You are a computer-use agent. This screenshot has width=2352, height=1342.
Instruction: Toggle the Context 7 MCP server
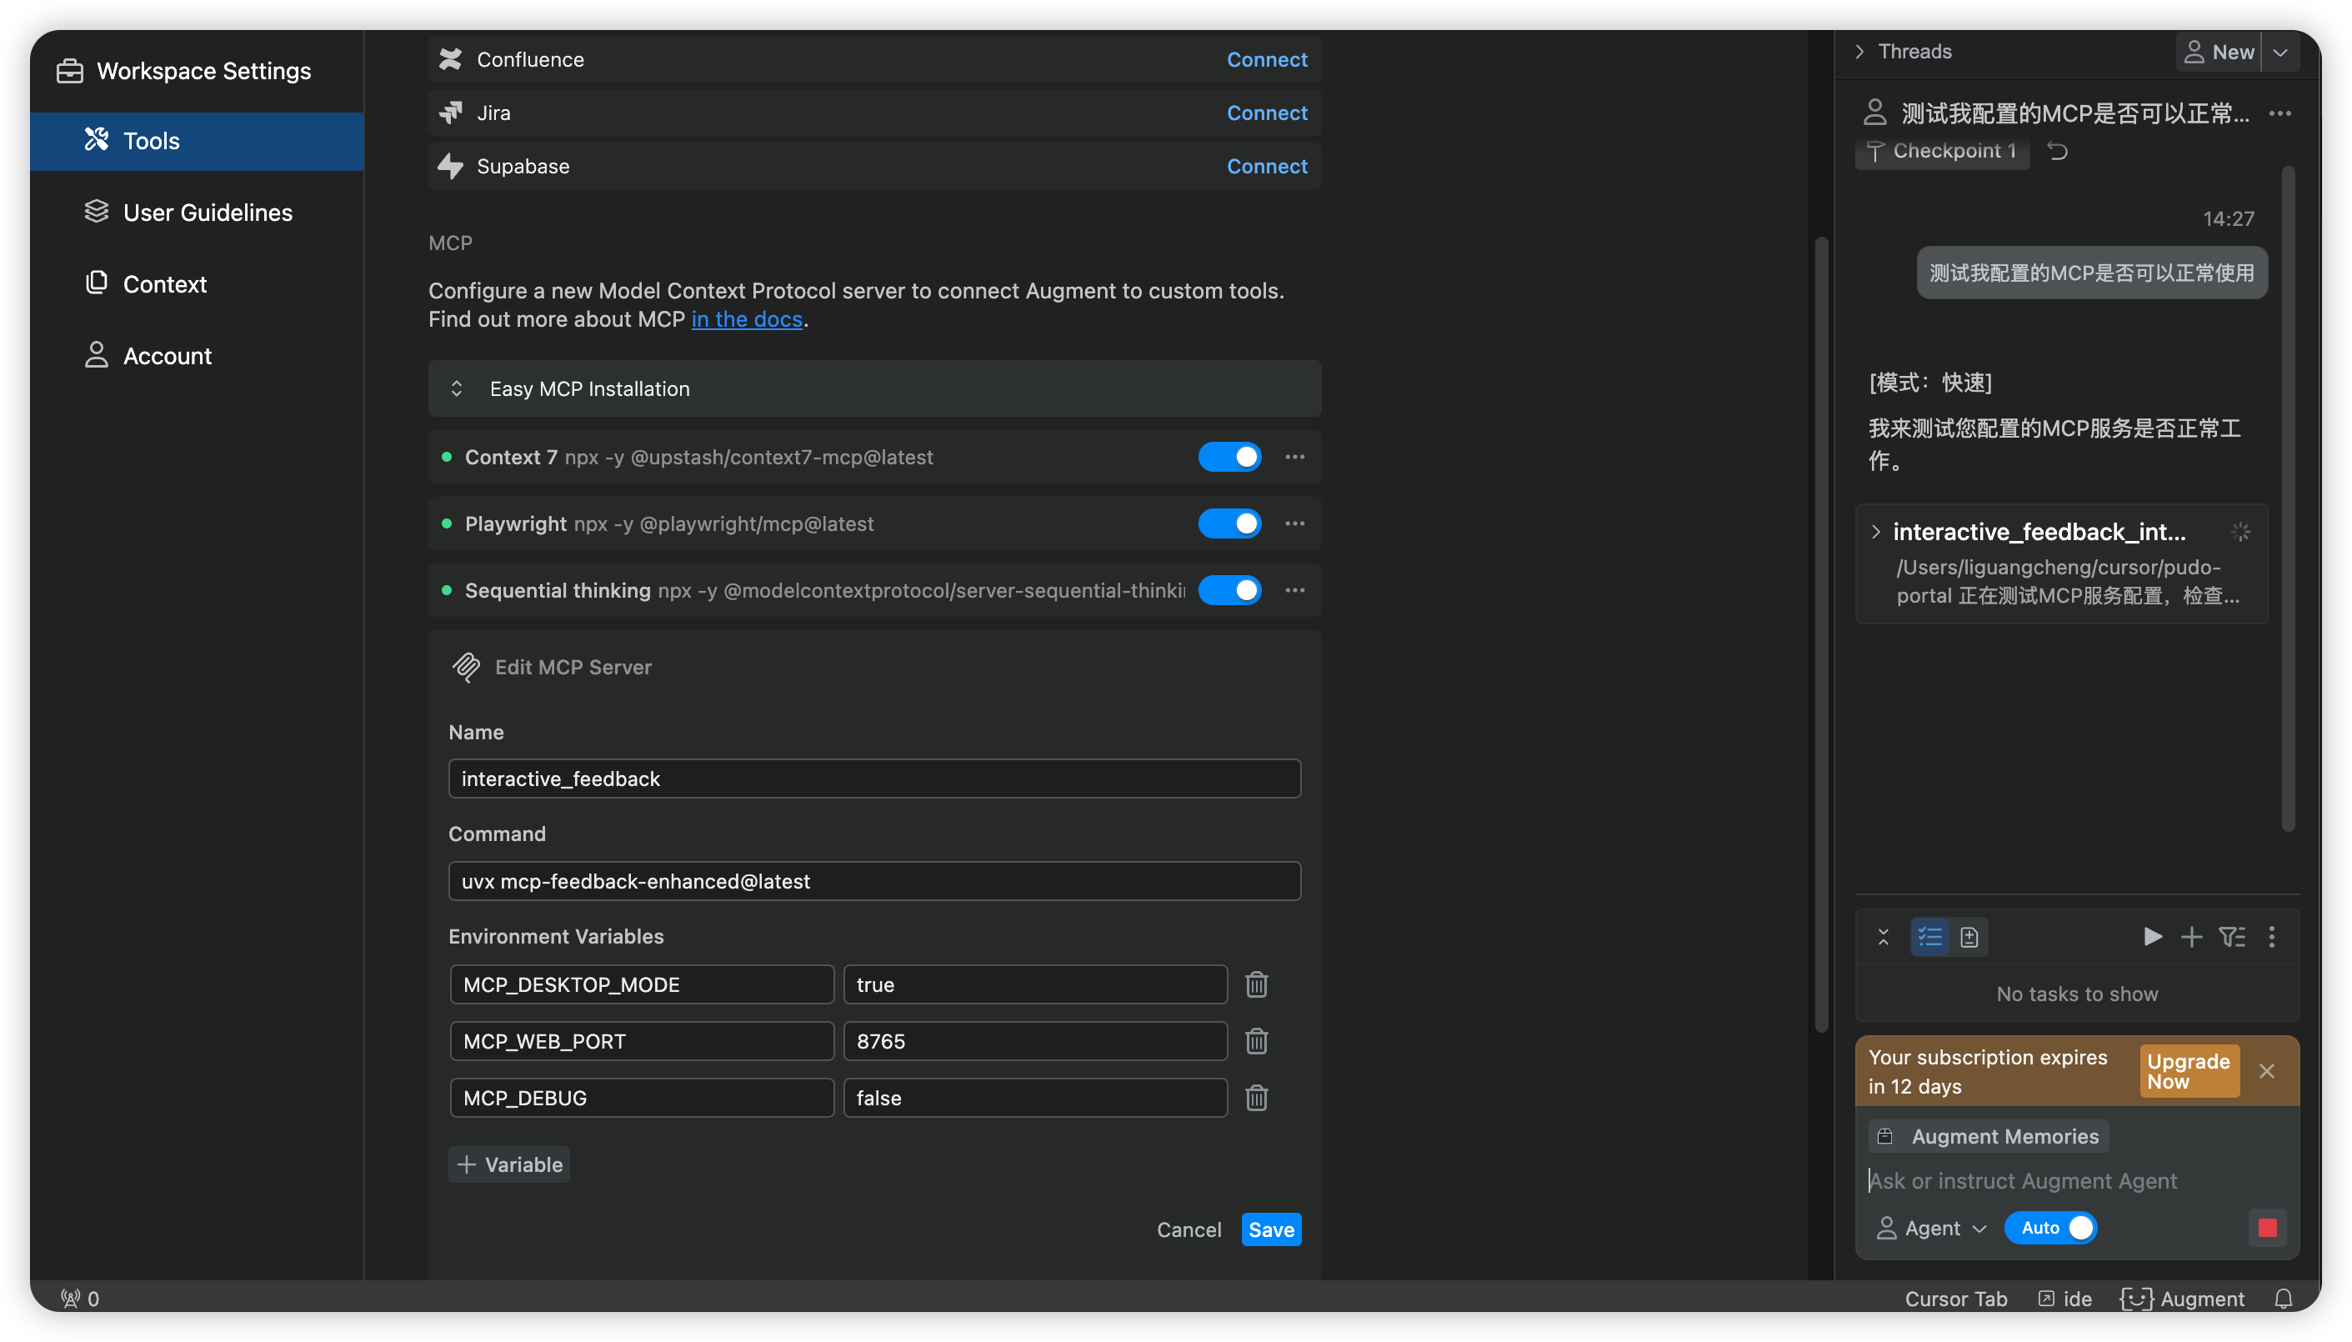(1229, 457)
